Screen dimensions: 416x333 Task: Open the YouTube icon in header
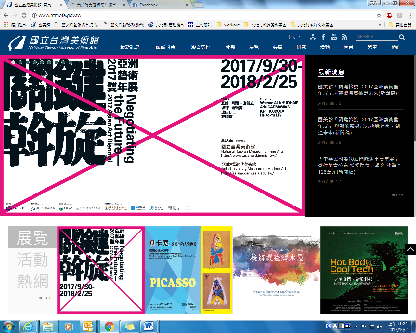pos(334,37)
